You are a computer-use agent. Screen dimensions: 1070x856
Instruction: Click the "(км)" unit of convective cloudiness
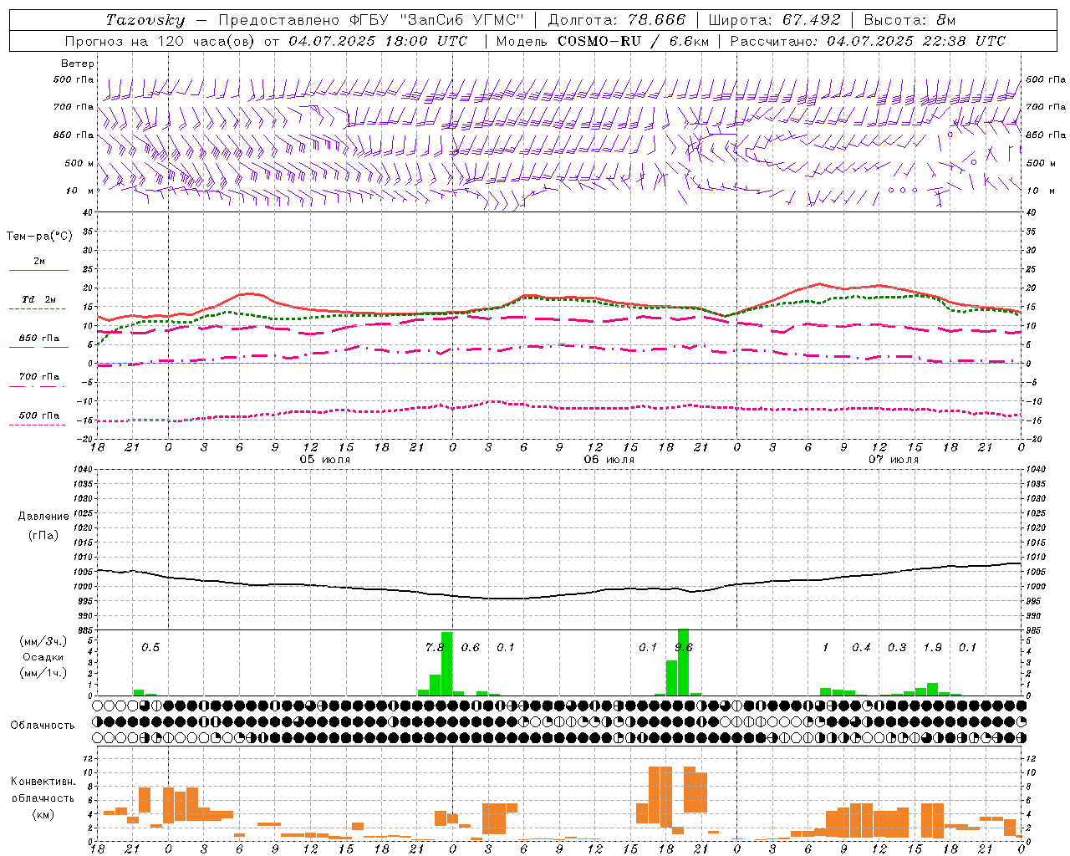click(x=43, y=814)
